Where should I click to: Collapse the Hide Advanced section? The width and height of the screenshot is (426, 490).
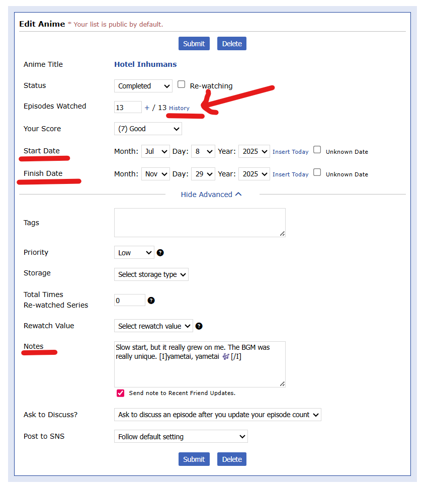211,194
